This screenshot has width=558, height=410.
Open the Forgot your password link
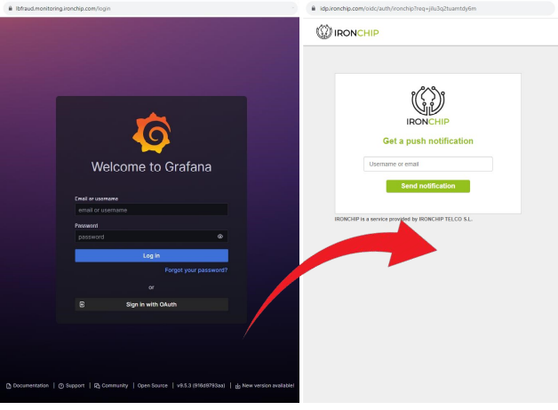point(196,270)
